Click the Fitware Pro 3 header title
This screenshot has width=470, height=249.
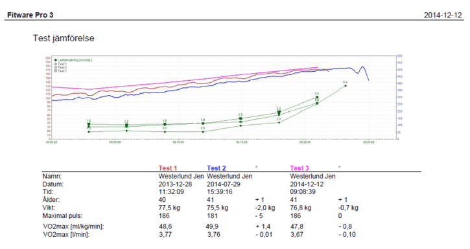30,15
